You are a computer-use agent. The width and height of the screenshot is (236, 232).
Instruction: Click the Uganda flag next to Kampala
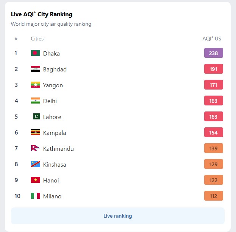point(36,132)
